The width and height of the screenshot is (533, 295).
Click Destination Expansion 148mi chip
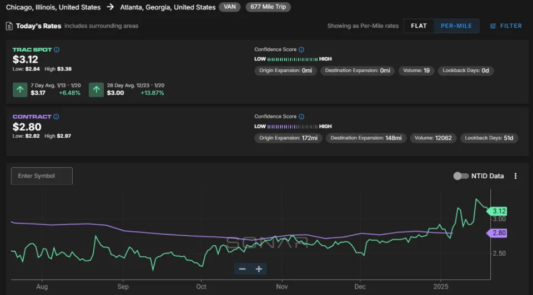366,138
